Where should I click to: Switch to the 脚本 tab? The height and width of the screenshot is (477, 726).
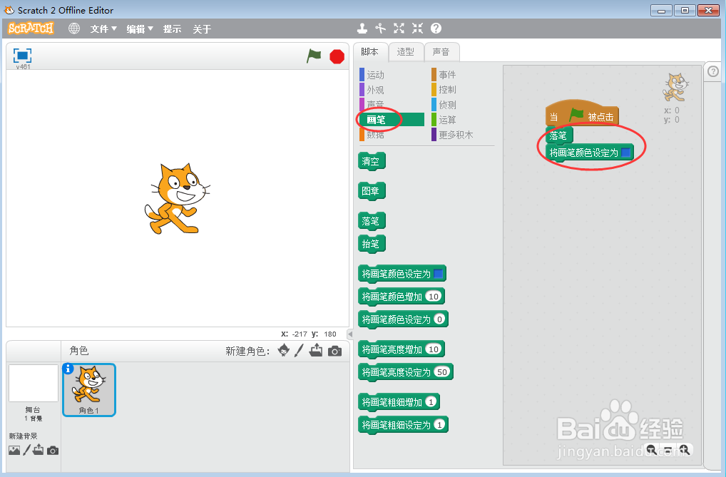[x=370, y=52]
